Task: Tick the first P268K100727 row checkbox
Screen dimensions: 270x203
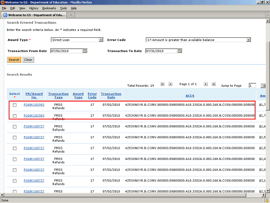Action: (x=15, y=126)
